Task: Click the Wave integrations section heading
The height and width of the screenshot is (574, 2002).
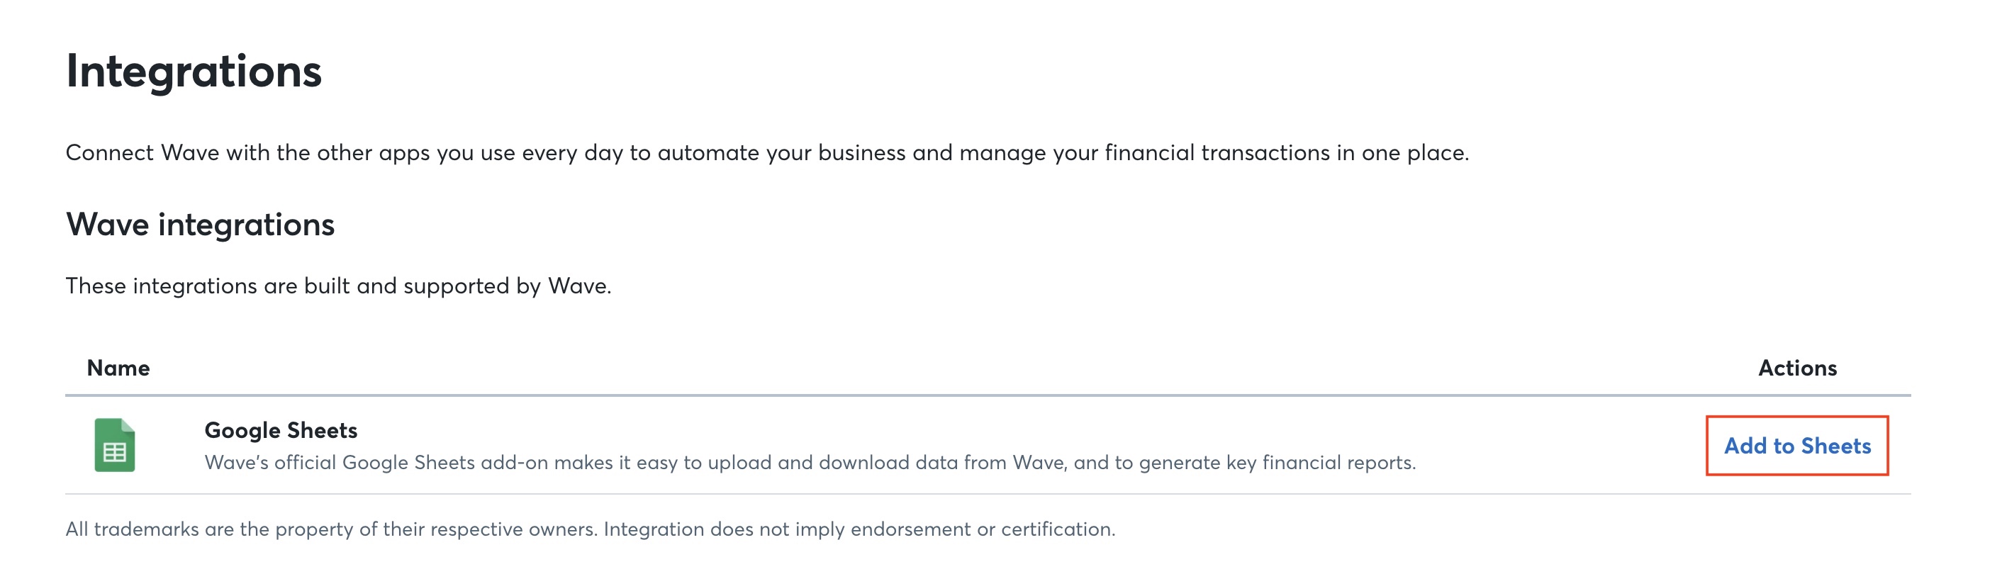Action: (x=200, y=225)
